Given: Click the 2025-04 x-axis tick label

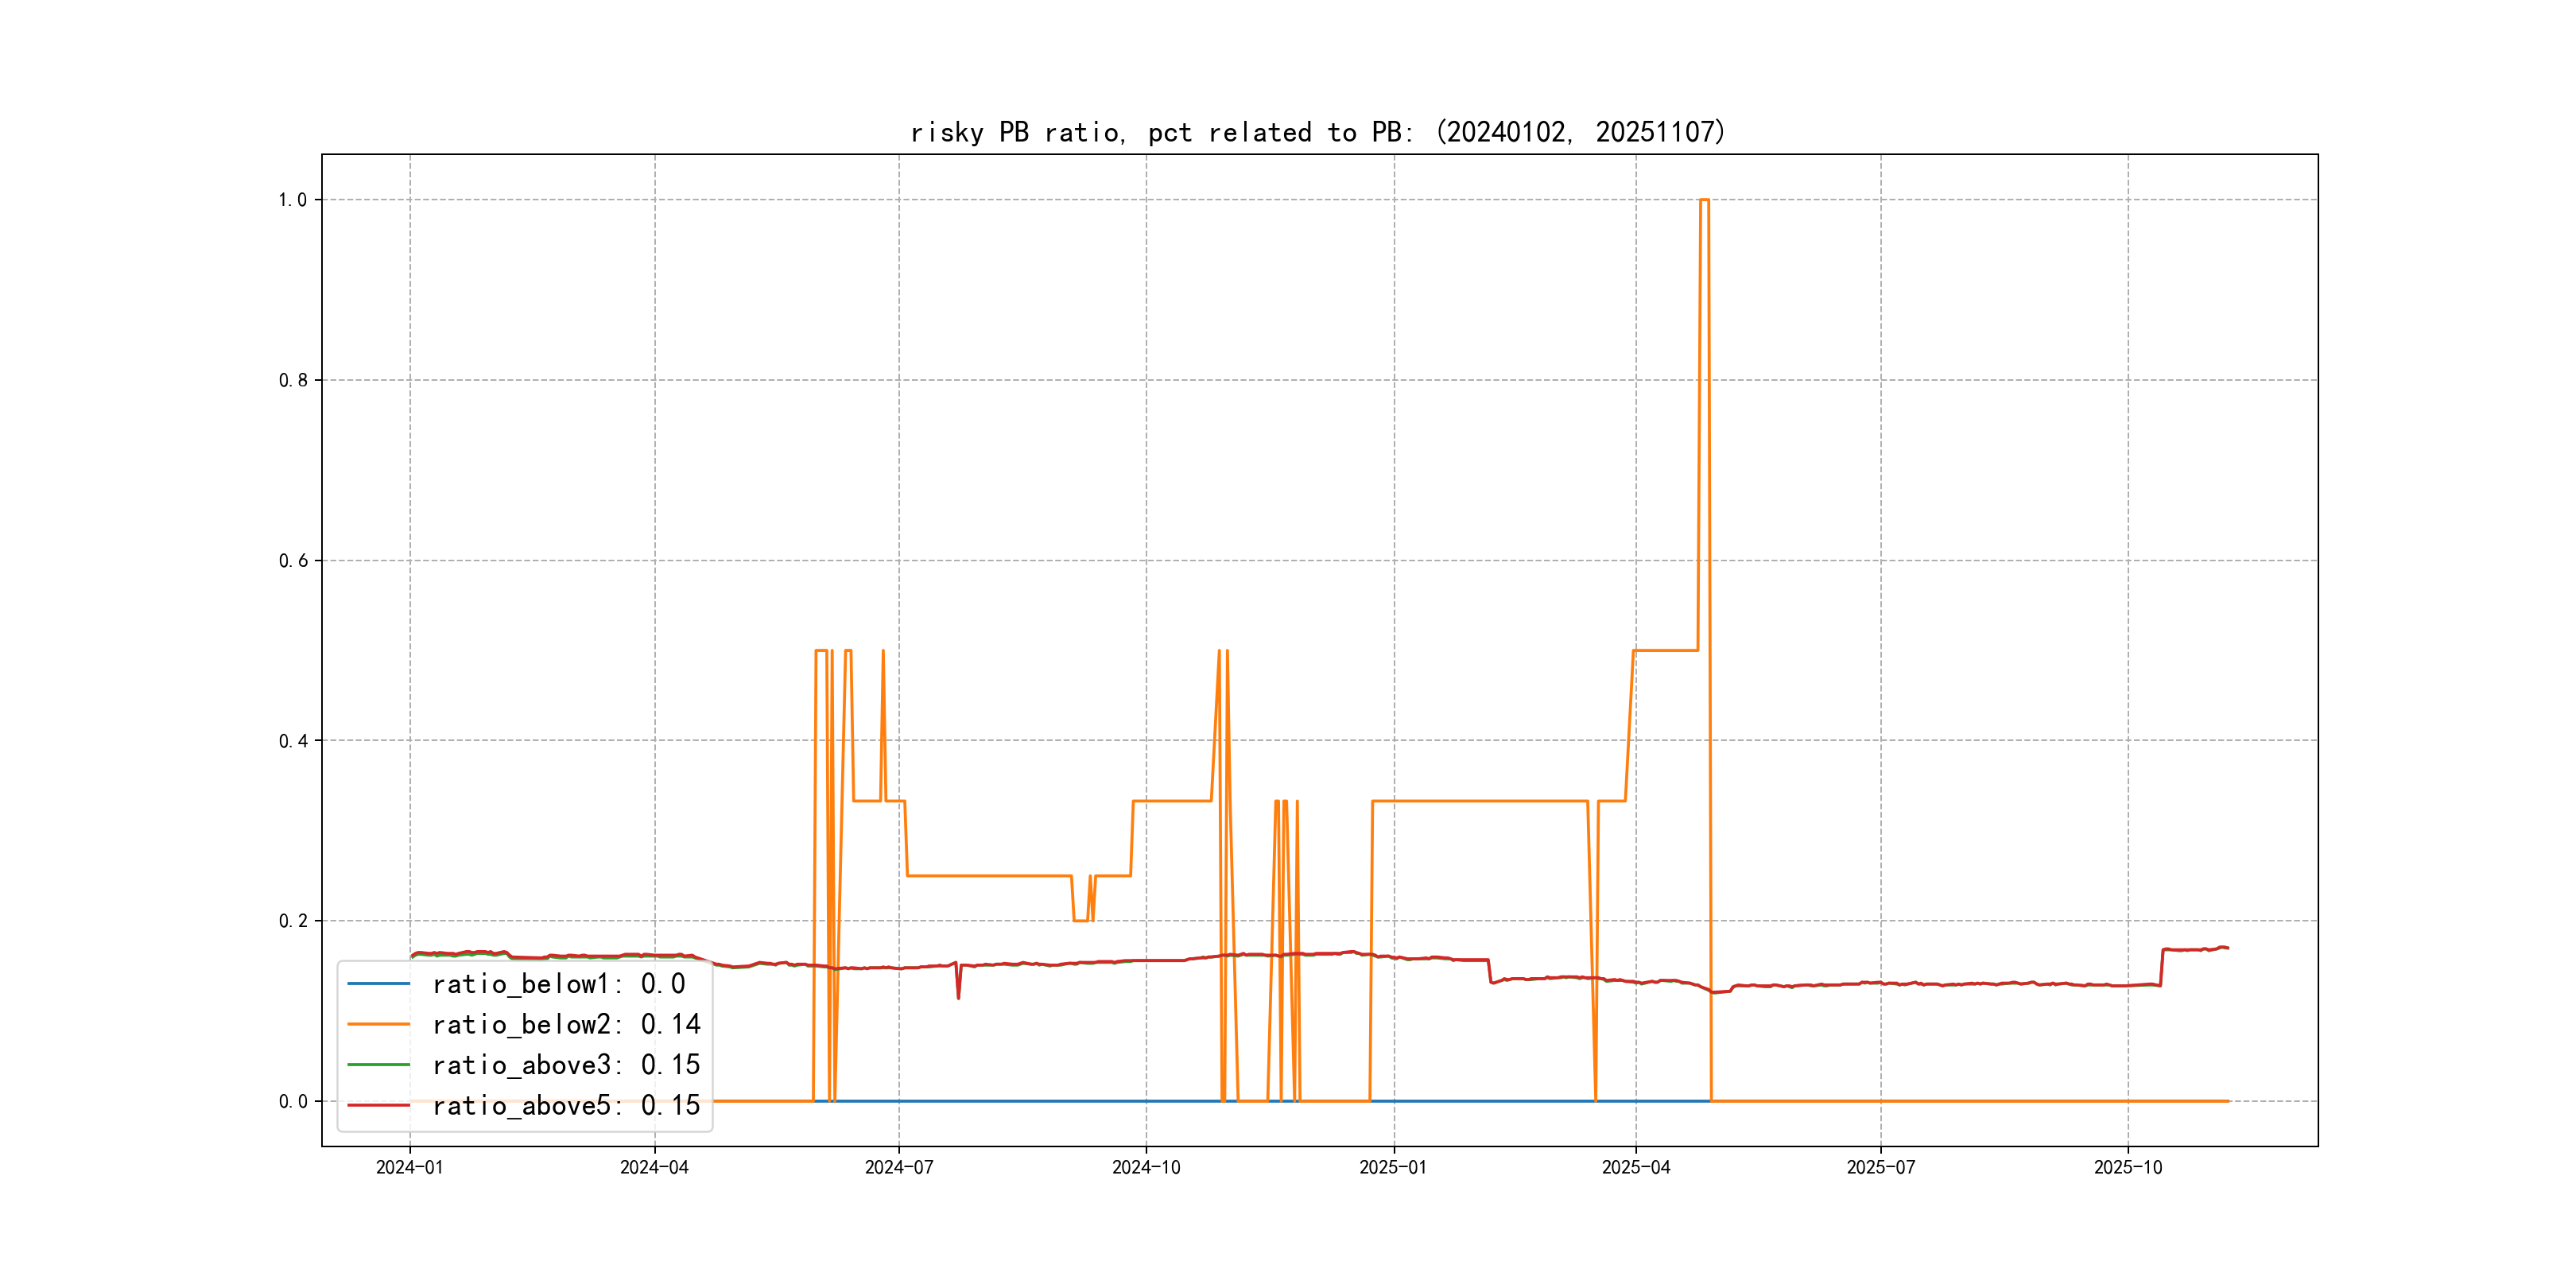Looking at the screenshot, I should tap(1635, 1167).
